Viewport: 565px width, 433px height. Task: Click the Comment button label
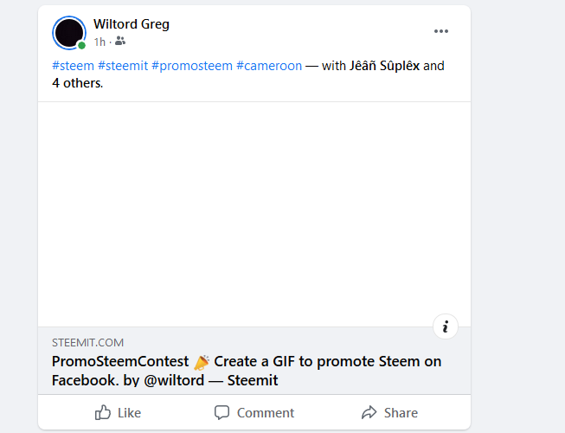266,413
